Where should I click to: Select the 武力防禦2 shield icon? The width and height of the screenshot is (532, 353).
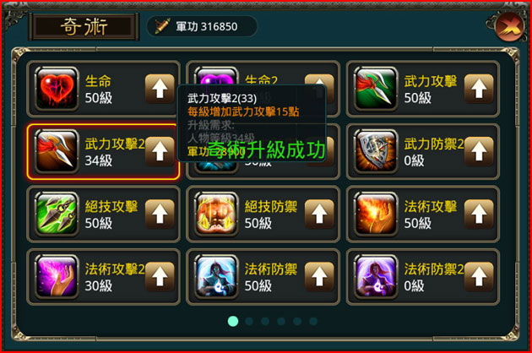[376, 151]
